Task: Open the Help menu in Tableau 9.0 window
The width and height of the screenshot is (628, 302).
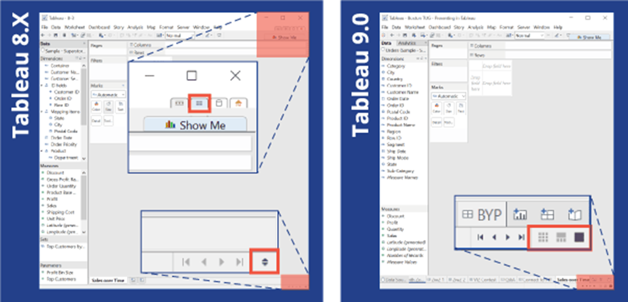Action: 558,28
